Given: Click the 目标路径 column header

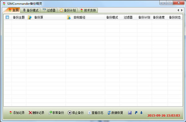Looking at the screenshot, I should (x=85, y=18).
